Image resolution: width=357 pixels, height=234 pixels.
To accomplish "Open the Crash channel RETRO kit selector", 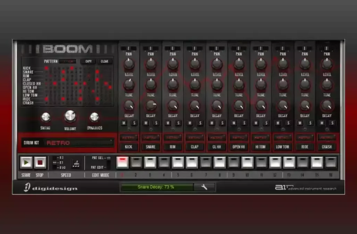I will click(x=327, y=137).
